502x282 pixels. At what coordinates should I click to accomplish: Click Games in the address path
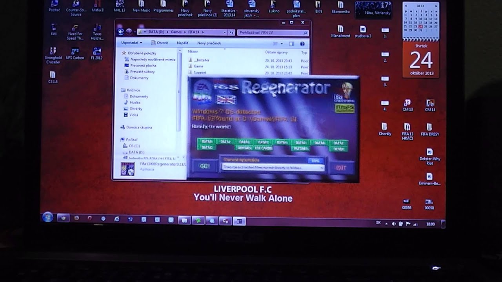click(x=176, y=33)
